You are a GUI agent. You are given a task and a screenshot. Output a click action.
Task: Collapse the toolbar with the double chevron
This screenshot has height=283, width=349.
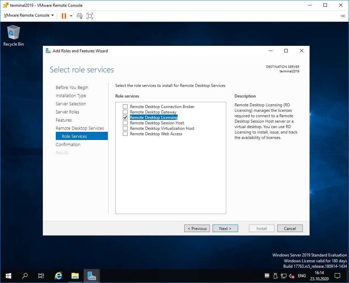click(x=343, y=16)
